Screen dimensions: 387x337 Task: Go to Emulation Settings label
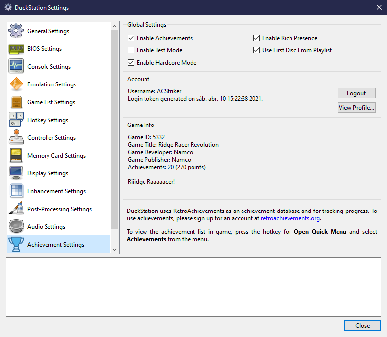coord(51,84)
